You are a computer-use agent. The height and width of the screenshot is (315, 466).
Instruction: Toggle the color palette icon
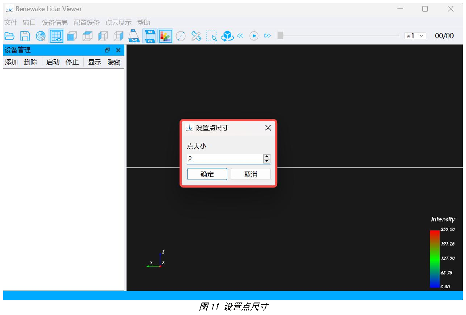pyautogui.click(x=166, y=36)
